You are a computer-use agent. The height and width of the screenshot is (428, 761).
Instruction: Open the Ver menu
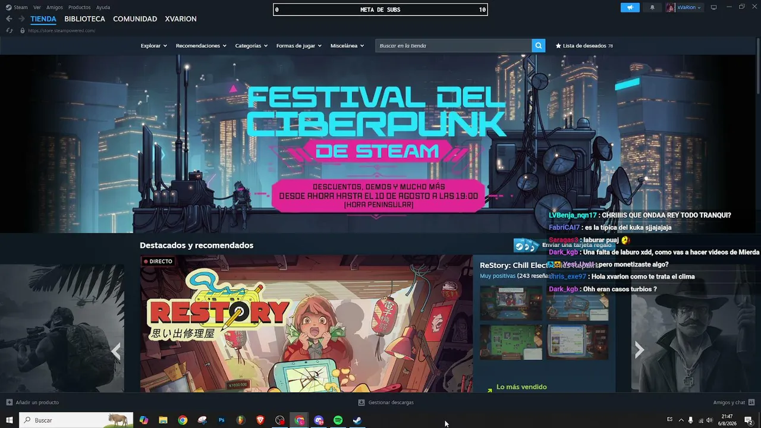(37, 8)
